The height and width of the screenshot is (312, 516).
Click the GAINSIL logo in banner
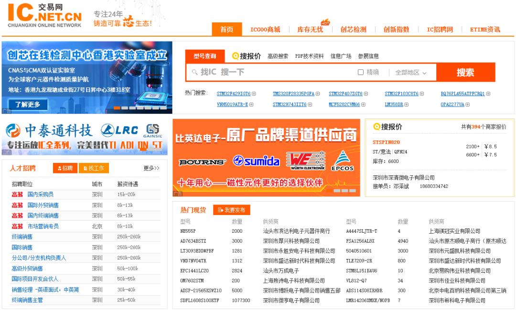(153, 131)
